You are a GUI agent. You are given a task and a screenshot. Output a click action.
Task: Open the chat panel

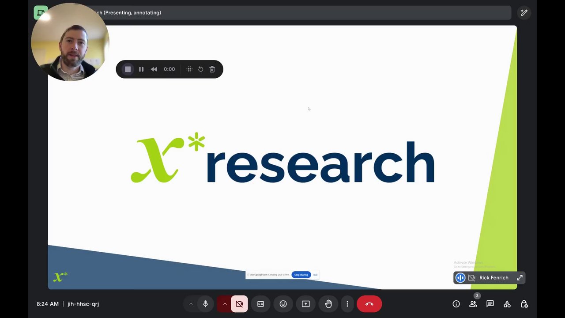click(490, 304)
